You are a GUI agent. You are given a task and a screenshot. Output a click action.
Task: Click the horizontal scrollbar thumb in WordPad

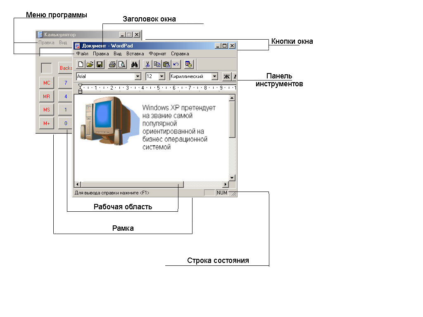(132, 185)
